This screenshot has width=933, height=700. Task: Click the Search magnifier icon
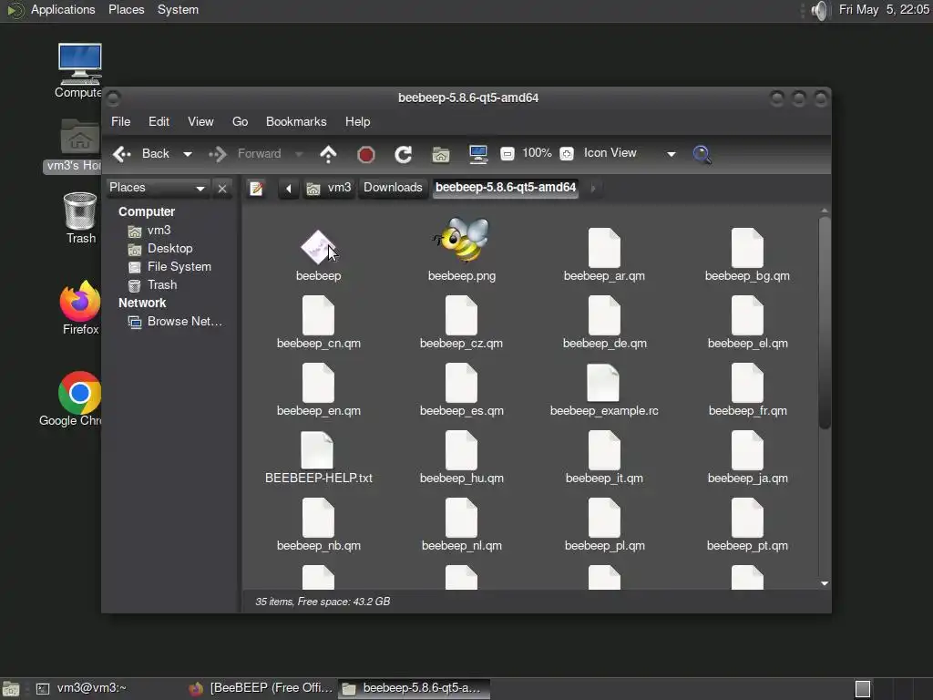702,154
